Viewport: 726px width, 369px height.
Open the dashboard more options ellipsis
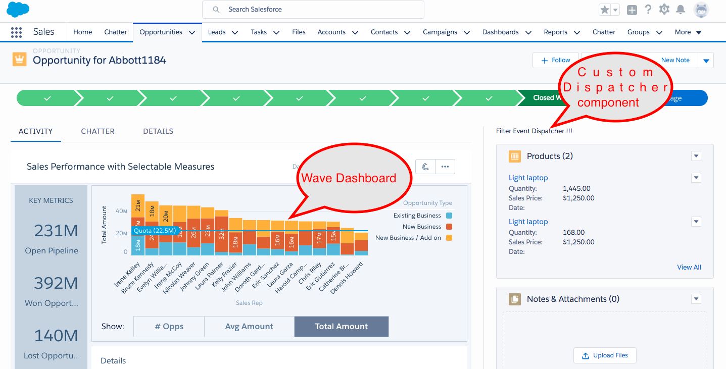445,167
